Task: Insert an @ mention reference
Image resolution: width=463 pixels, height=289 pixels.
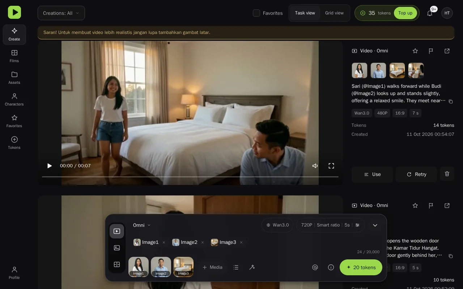Action: click(315, 267)
